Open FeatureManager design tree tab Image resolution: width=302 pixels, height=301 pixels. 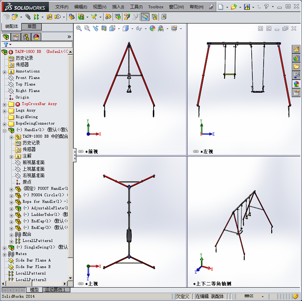[x=6, y=37]
